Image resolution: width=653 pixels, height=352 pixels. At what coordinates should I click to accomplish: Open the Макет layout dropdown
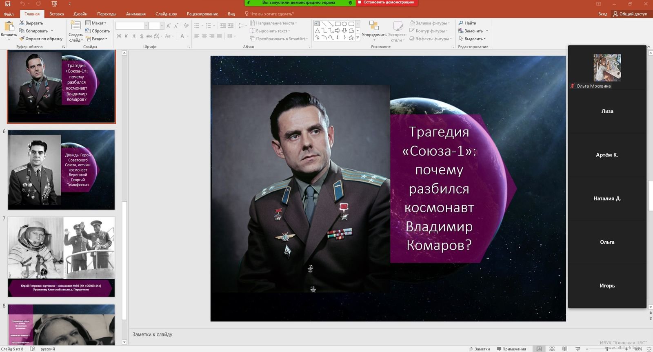[96, 23]
